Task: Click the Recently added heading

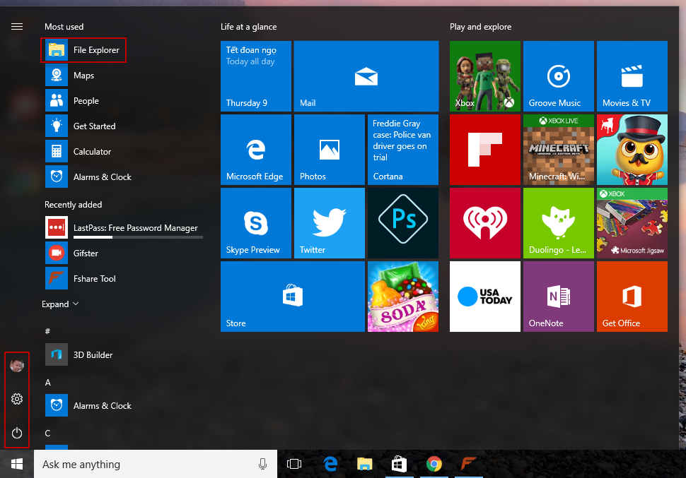Action: [x=73, y=205]
